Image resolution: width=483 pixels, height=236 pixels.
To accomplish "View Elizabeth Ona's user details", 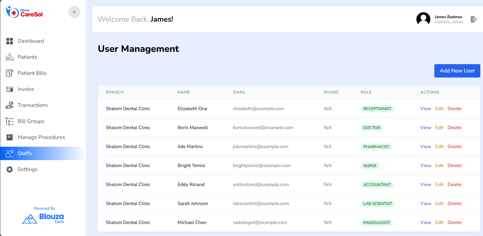I will [425, 109].
